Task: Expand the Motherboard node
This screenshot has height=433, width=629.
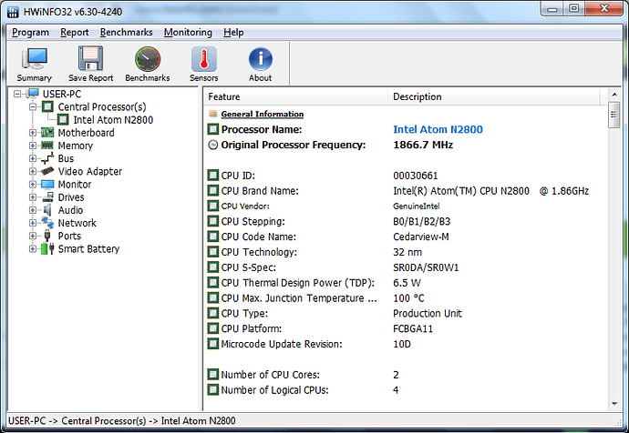Action: tap(33, 133)
